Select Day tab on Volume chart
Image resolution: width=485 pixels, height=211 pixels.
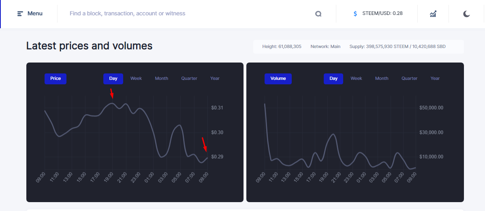(x=333, y=79)
